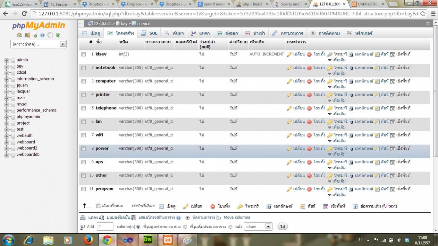The height and width of the screenshot is (246, 438).
Task: Open Google Chrome from the taskbar
Action: point(107,240)
